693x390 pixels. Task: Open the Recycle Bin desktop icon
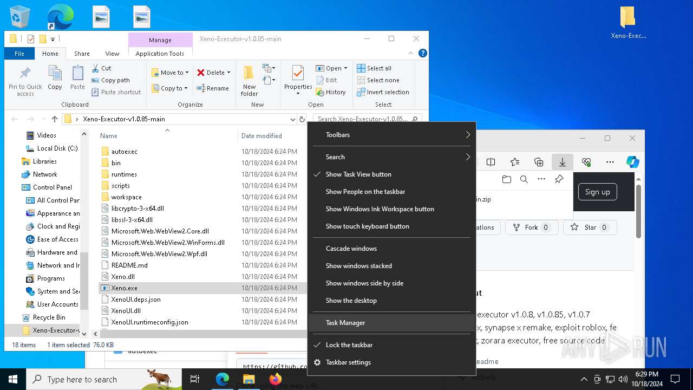pos(21,16)
